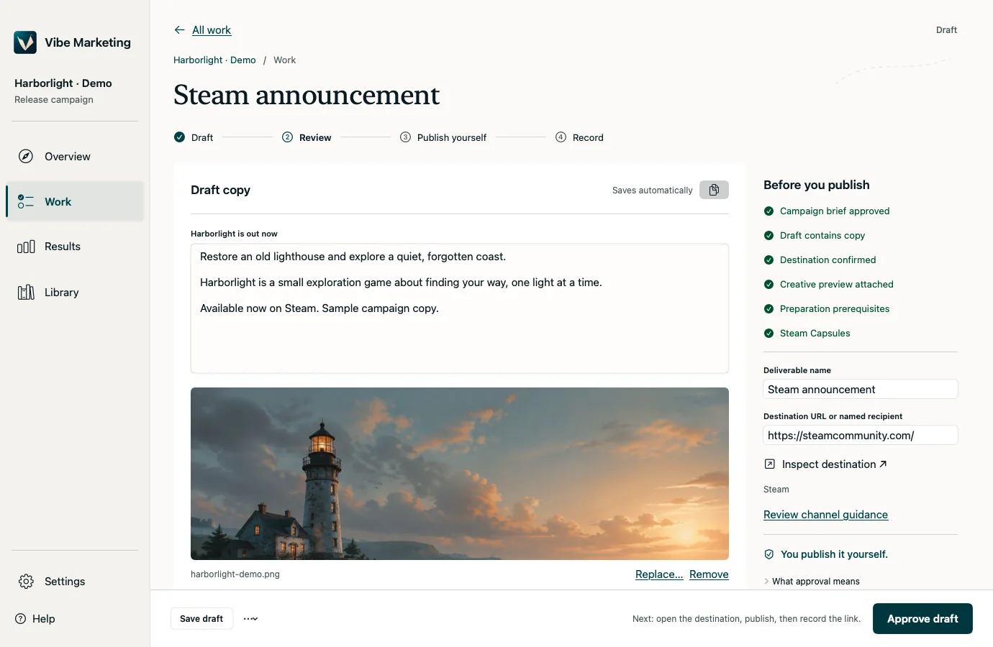Click the Steam Capsules checklist item
Screen dimensions: 993x647
[x=807, y=333]
